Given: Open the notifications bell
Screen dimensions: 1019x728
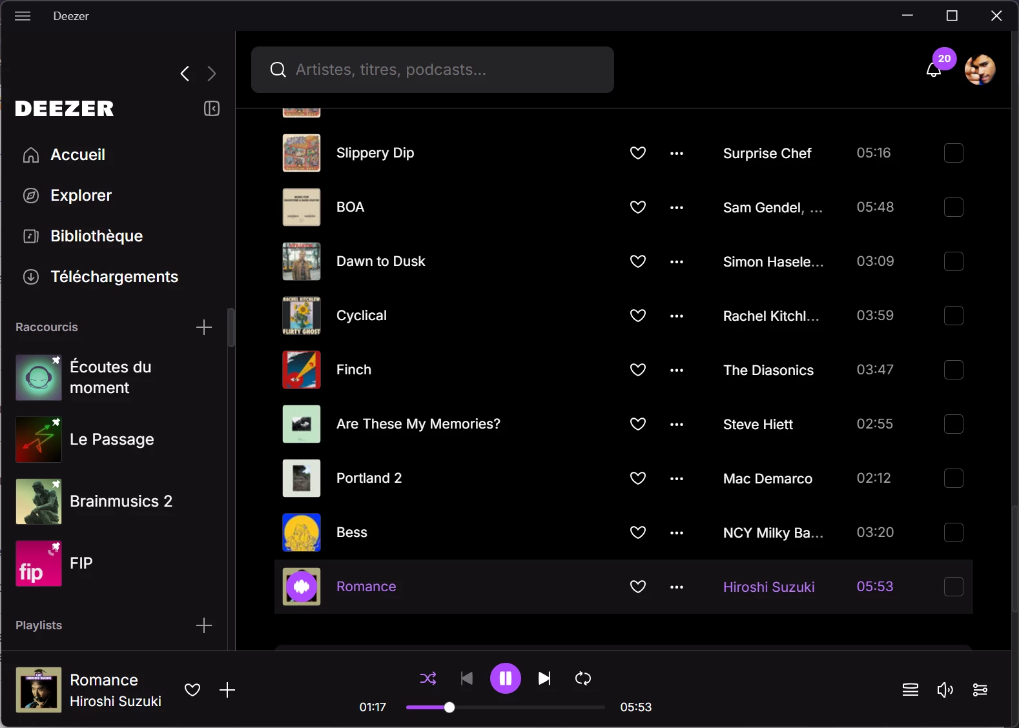Looking at the screenshot, I should point(934,69).
